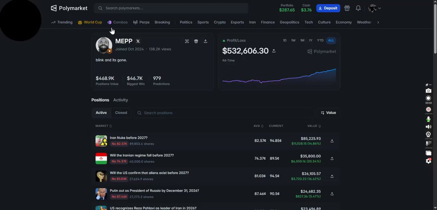Open the Iranian regime flag thumbnail
The height and width of the screenshot is (210, 437).
pyautogui.click(x=101, y=158)
